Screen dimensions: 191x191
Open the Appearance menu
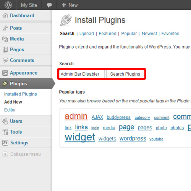pyautogui.click(x=24, y=73)
